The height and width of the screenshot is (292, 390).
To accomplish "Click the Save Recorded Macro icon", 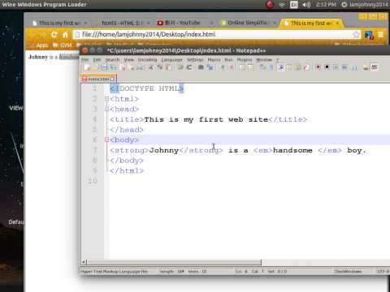I will (354, 67).
